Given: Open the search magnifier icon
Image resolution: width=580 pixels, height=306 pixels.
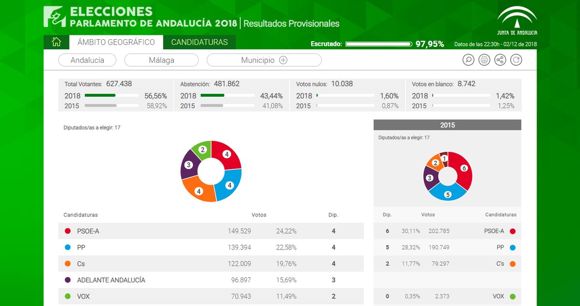Looking at the screenshot, I should pos(468,60).
